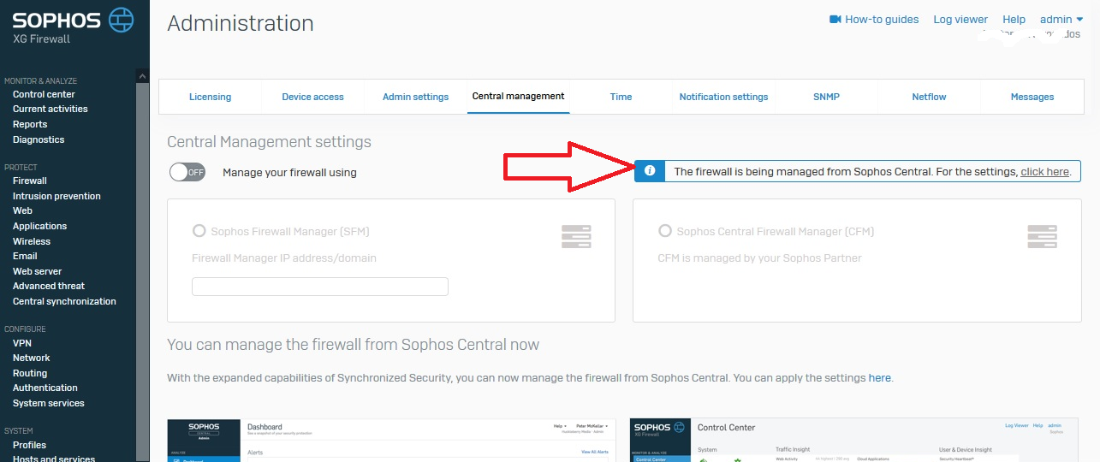Open Intrusion prevention menu item
This screenshot has width=1100, height=462.
56,196
